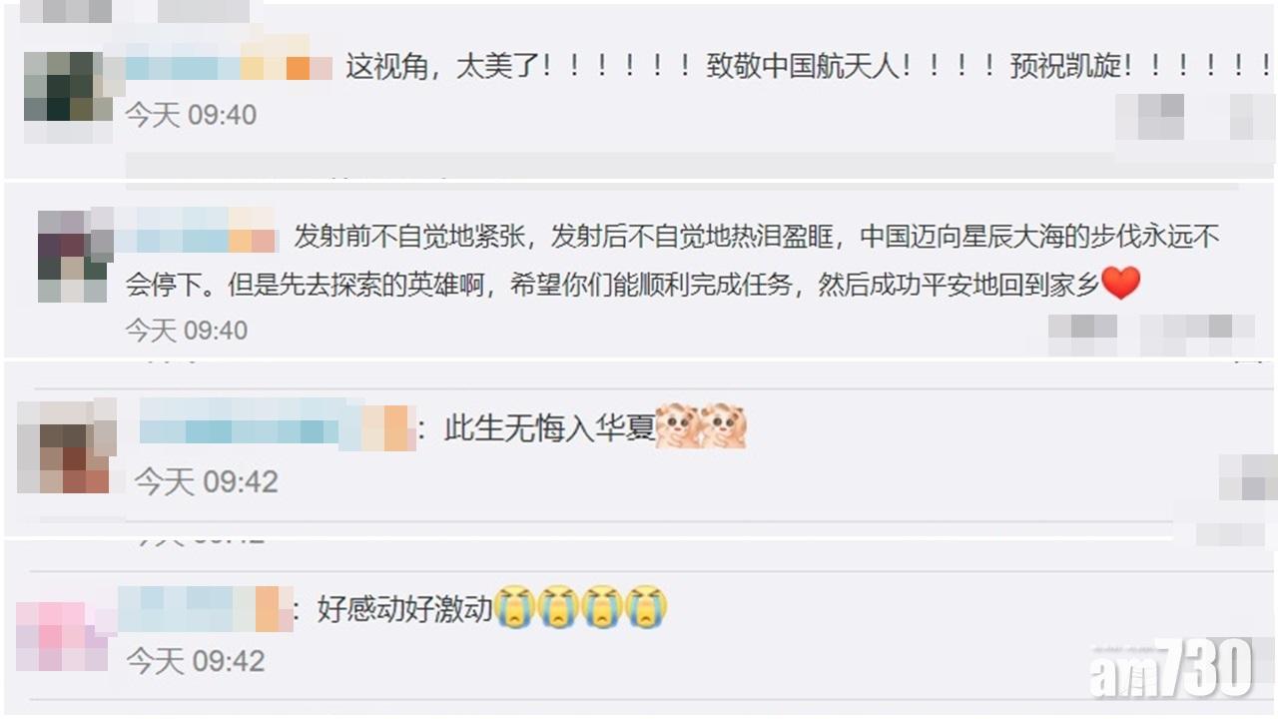Click 今天 09:40 under the 致敬中国航天人 comment
The height and width of the screenshot is (719, 1278).
coord(191,115)
